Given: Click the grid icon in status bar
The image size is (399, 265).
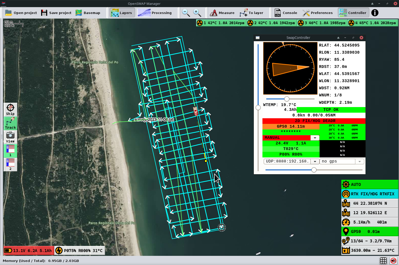Looking at the screenshot, I should pyautogui.click(x=383, y=261).
